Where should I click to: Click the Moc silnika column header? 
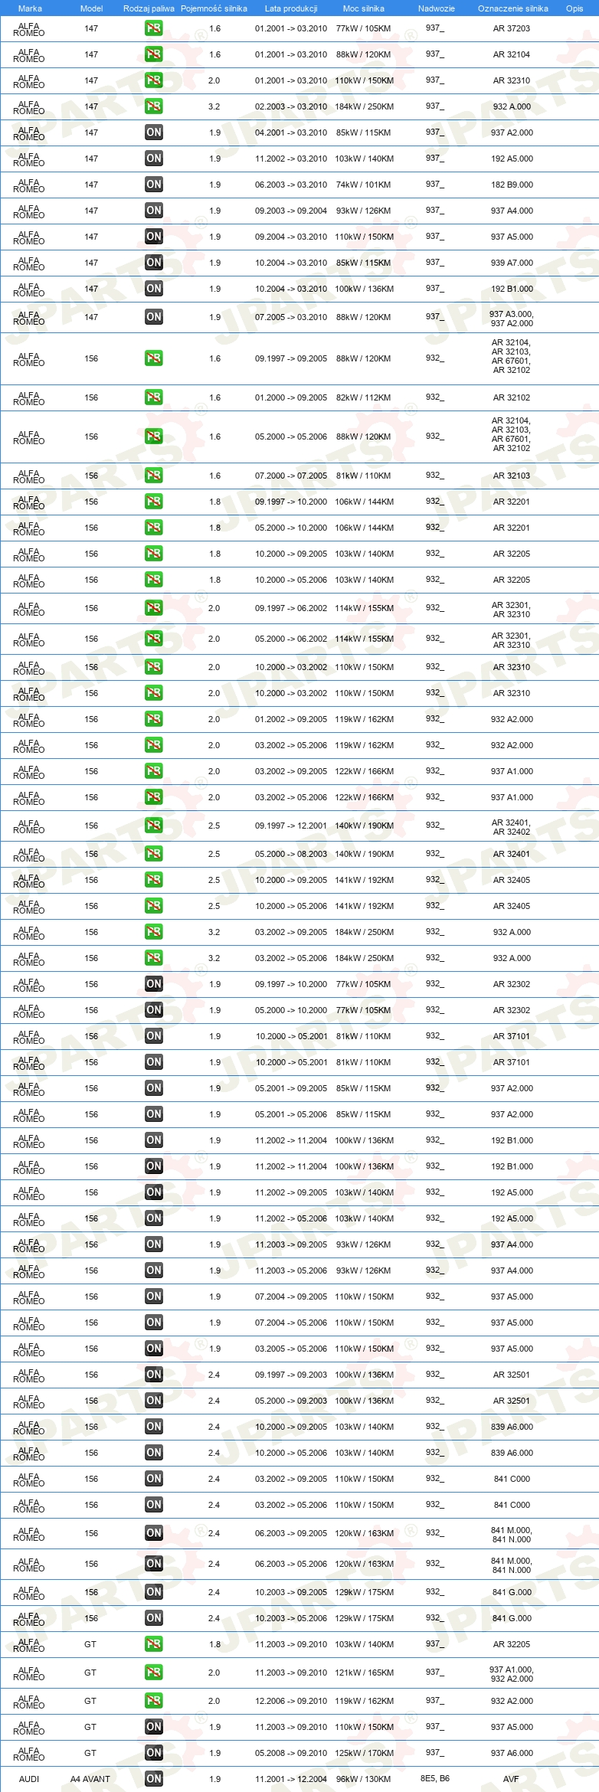click(364, 8)
